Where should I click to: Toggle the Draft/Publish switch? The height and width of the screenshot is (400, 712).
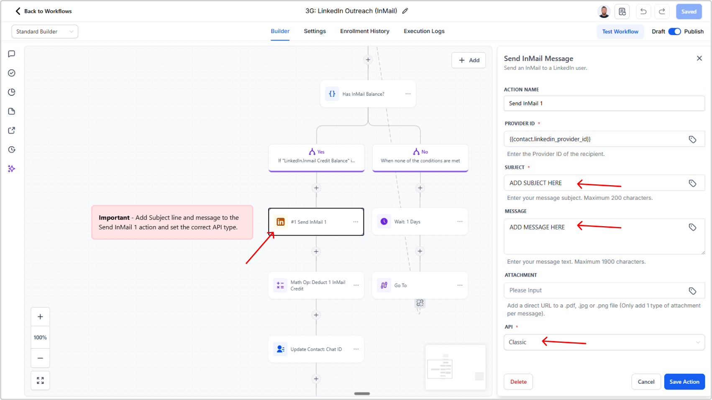[674, 31]
